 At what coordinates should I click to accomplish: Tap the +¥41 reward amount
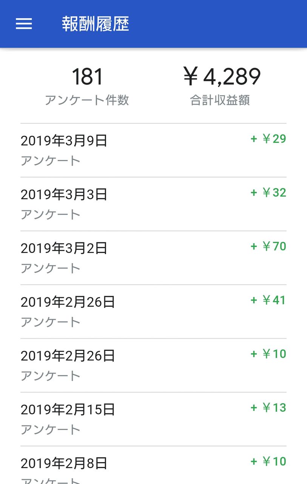[x=268, y=300]
